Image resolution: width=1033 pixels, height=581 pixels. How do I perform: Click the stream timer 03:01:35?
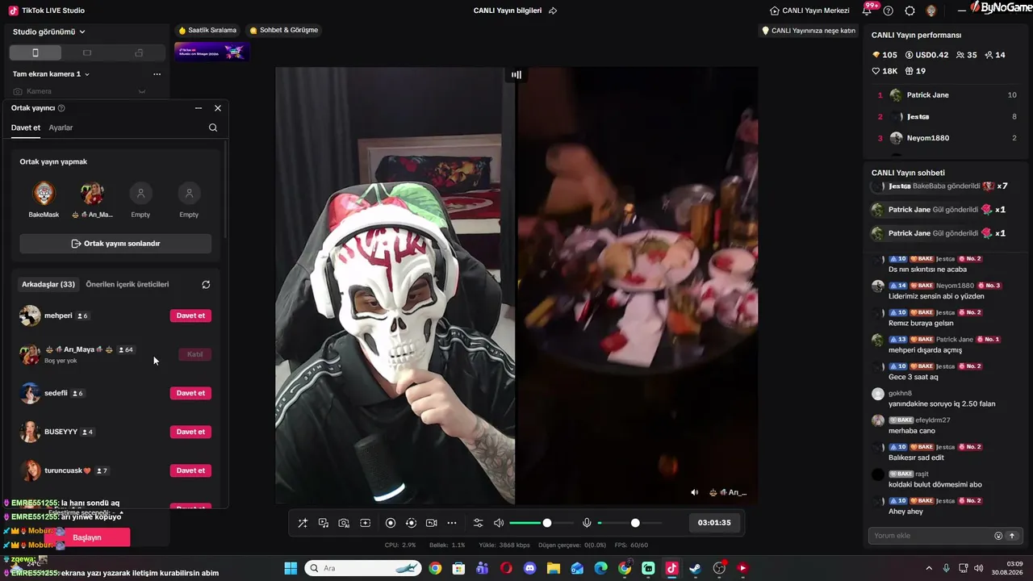click(x=714, y=523)
